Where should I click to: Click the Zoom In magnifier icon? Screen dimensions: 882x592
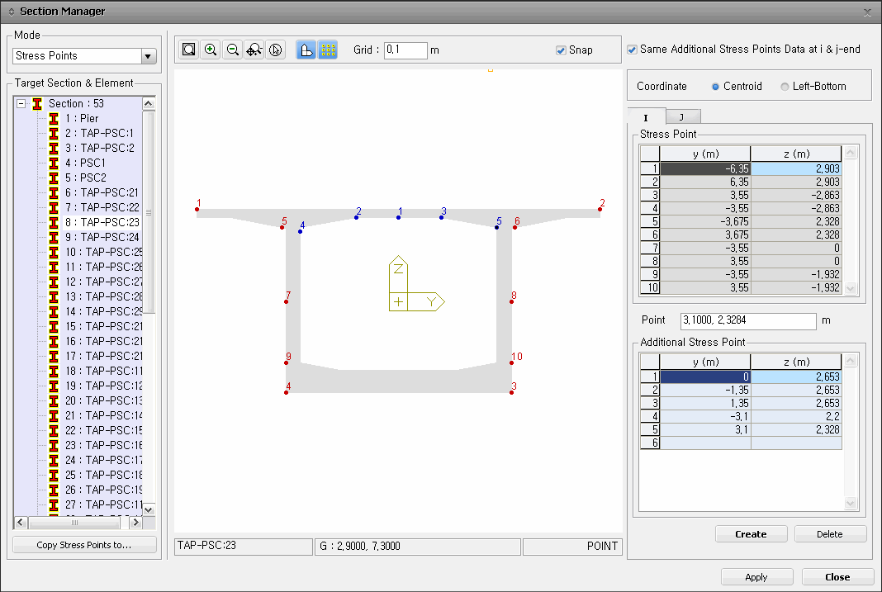pos(211,50)
